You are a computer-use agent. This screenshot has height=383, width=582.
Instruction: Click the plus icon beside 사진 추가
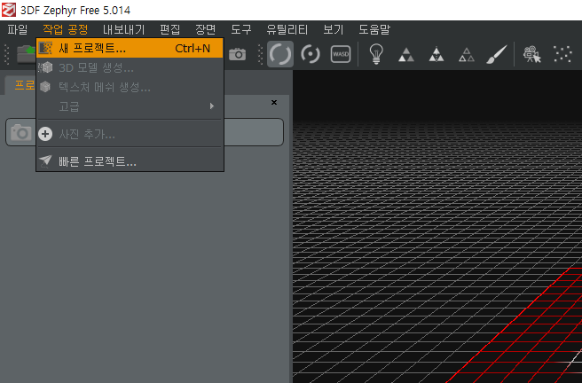pyautogui.click(x=45, y=134)
